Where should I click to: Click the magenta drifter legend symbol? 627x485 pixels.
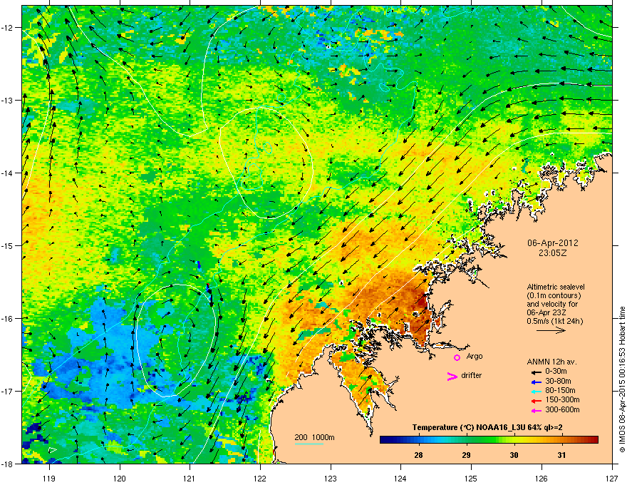(x=452, y=377)
